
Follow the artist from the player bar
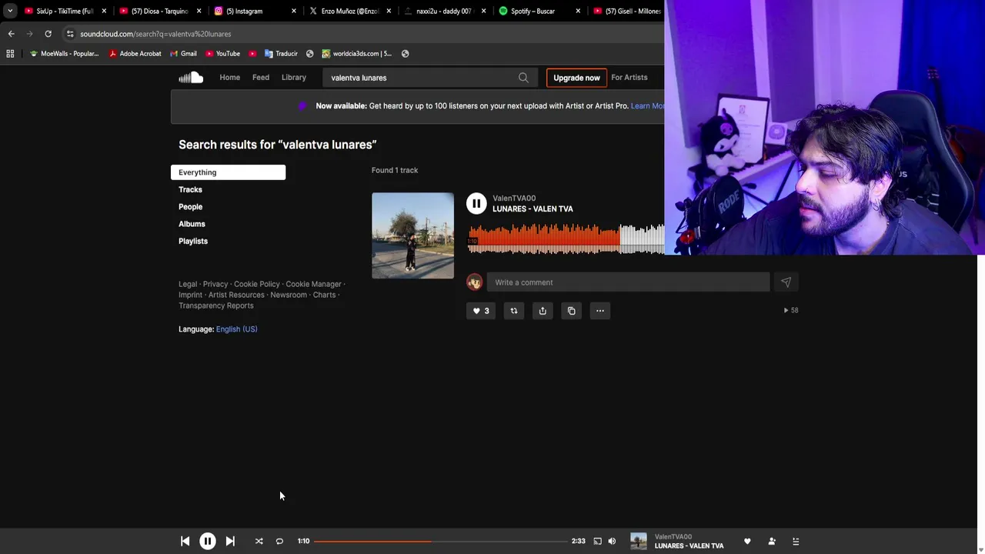[772, 541]
